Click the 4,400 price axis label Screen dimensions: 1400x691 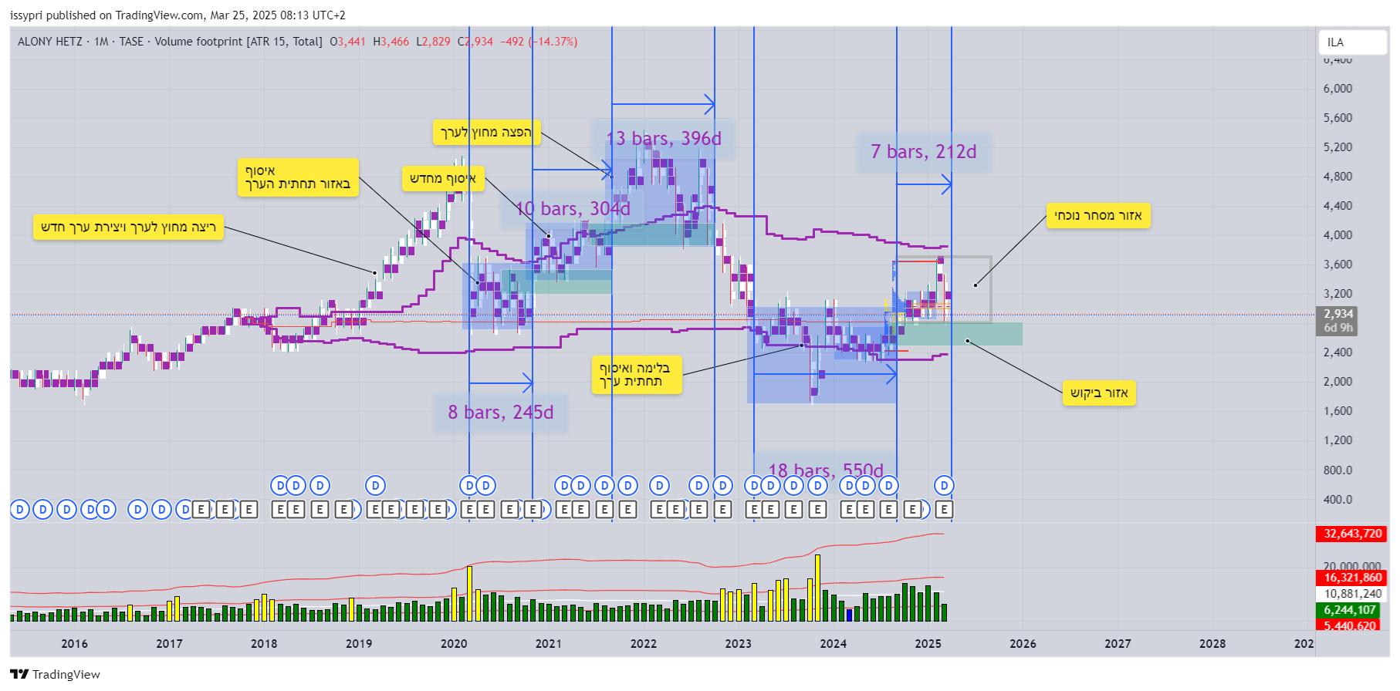(1338, 206)
